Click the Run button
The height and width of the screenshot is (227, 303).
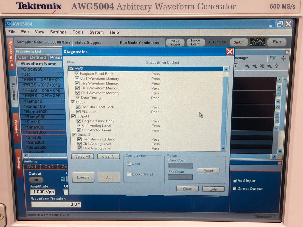277,42
